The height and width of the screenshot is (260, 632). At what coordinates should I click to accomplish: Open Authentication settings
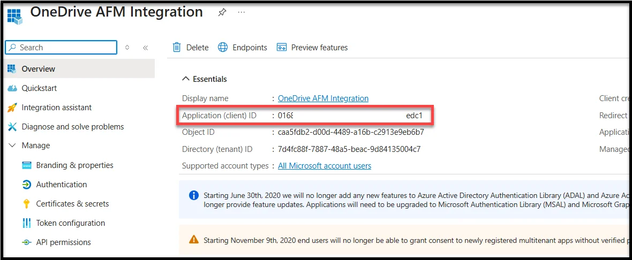61,185
